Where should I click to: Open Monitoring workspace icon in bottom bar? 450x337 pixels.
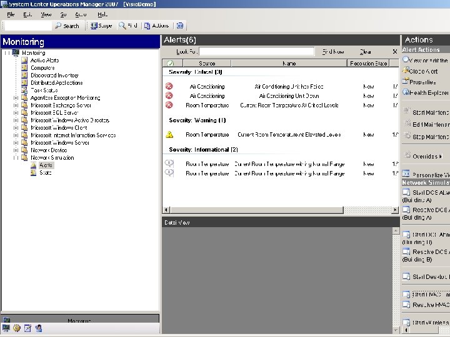pos(6,328)
